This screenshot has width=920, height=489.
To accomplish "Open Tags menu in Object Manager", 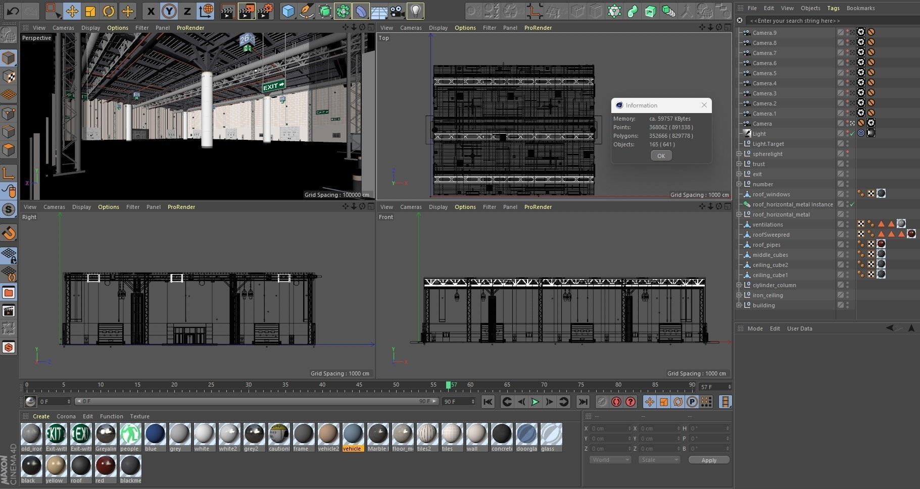I will tap(833, 8).
